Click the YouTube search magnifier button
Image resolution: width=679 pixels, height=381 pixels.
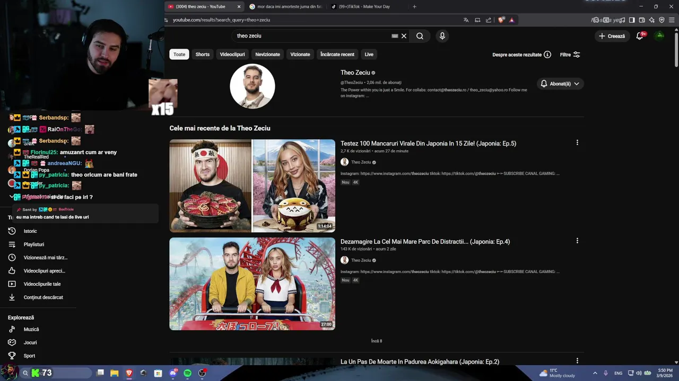tap(420, 36)
